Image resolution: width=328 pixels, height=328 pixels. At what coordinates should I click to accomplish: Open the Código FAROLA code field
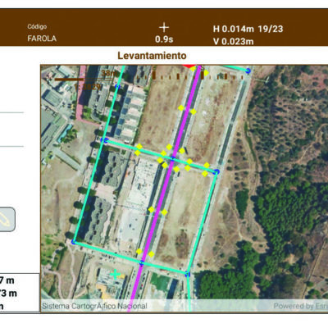[x=42, y=33]
